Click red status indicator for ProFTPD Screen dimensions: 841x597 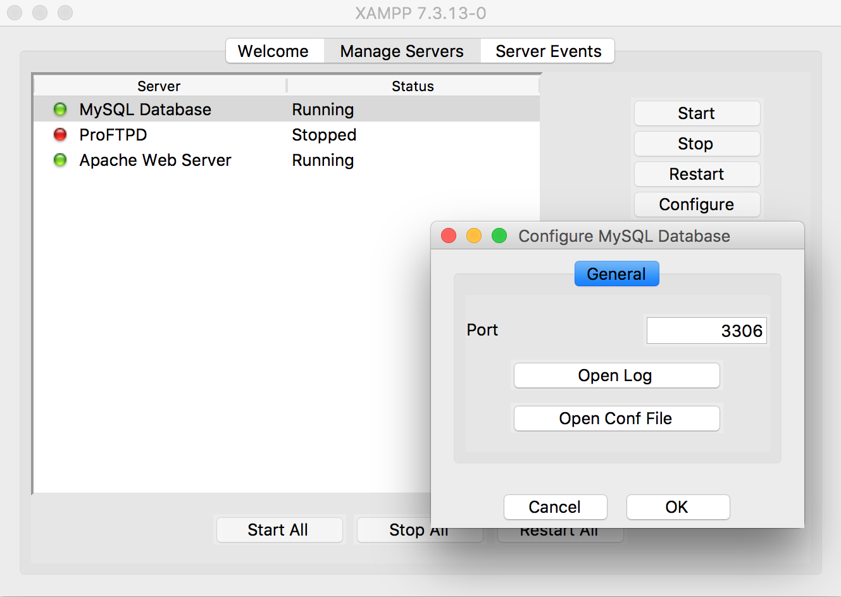60,134
